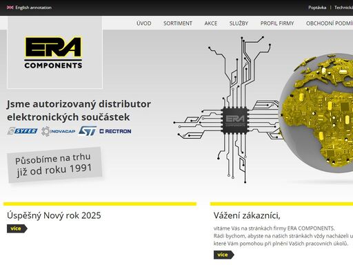Click the Působíme na trhu 1991 banner
This screenshot has height=265, width=353.
54,165
